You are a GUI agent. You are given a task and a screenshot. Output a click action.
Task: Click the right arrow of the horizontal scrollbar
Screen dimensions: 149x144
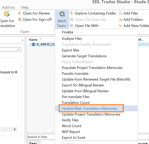pyautogui.click(x=15, y=129)
